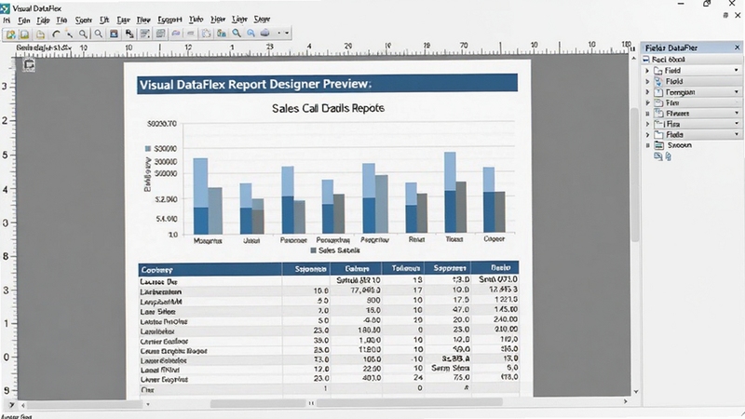
Task: Click the second small blue icon below the Svooun row
Action: pos(668,156)
